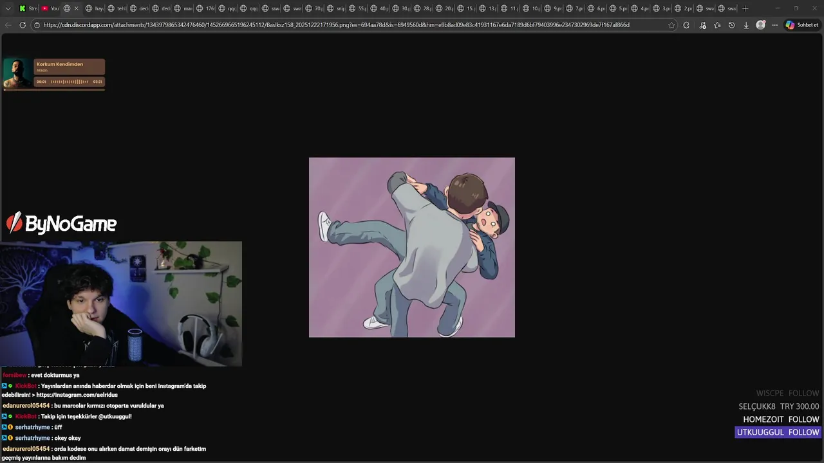Close the active image tab
This screenshot has height=463, width=824.
(76, 8)
